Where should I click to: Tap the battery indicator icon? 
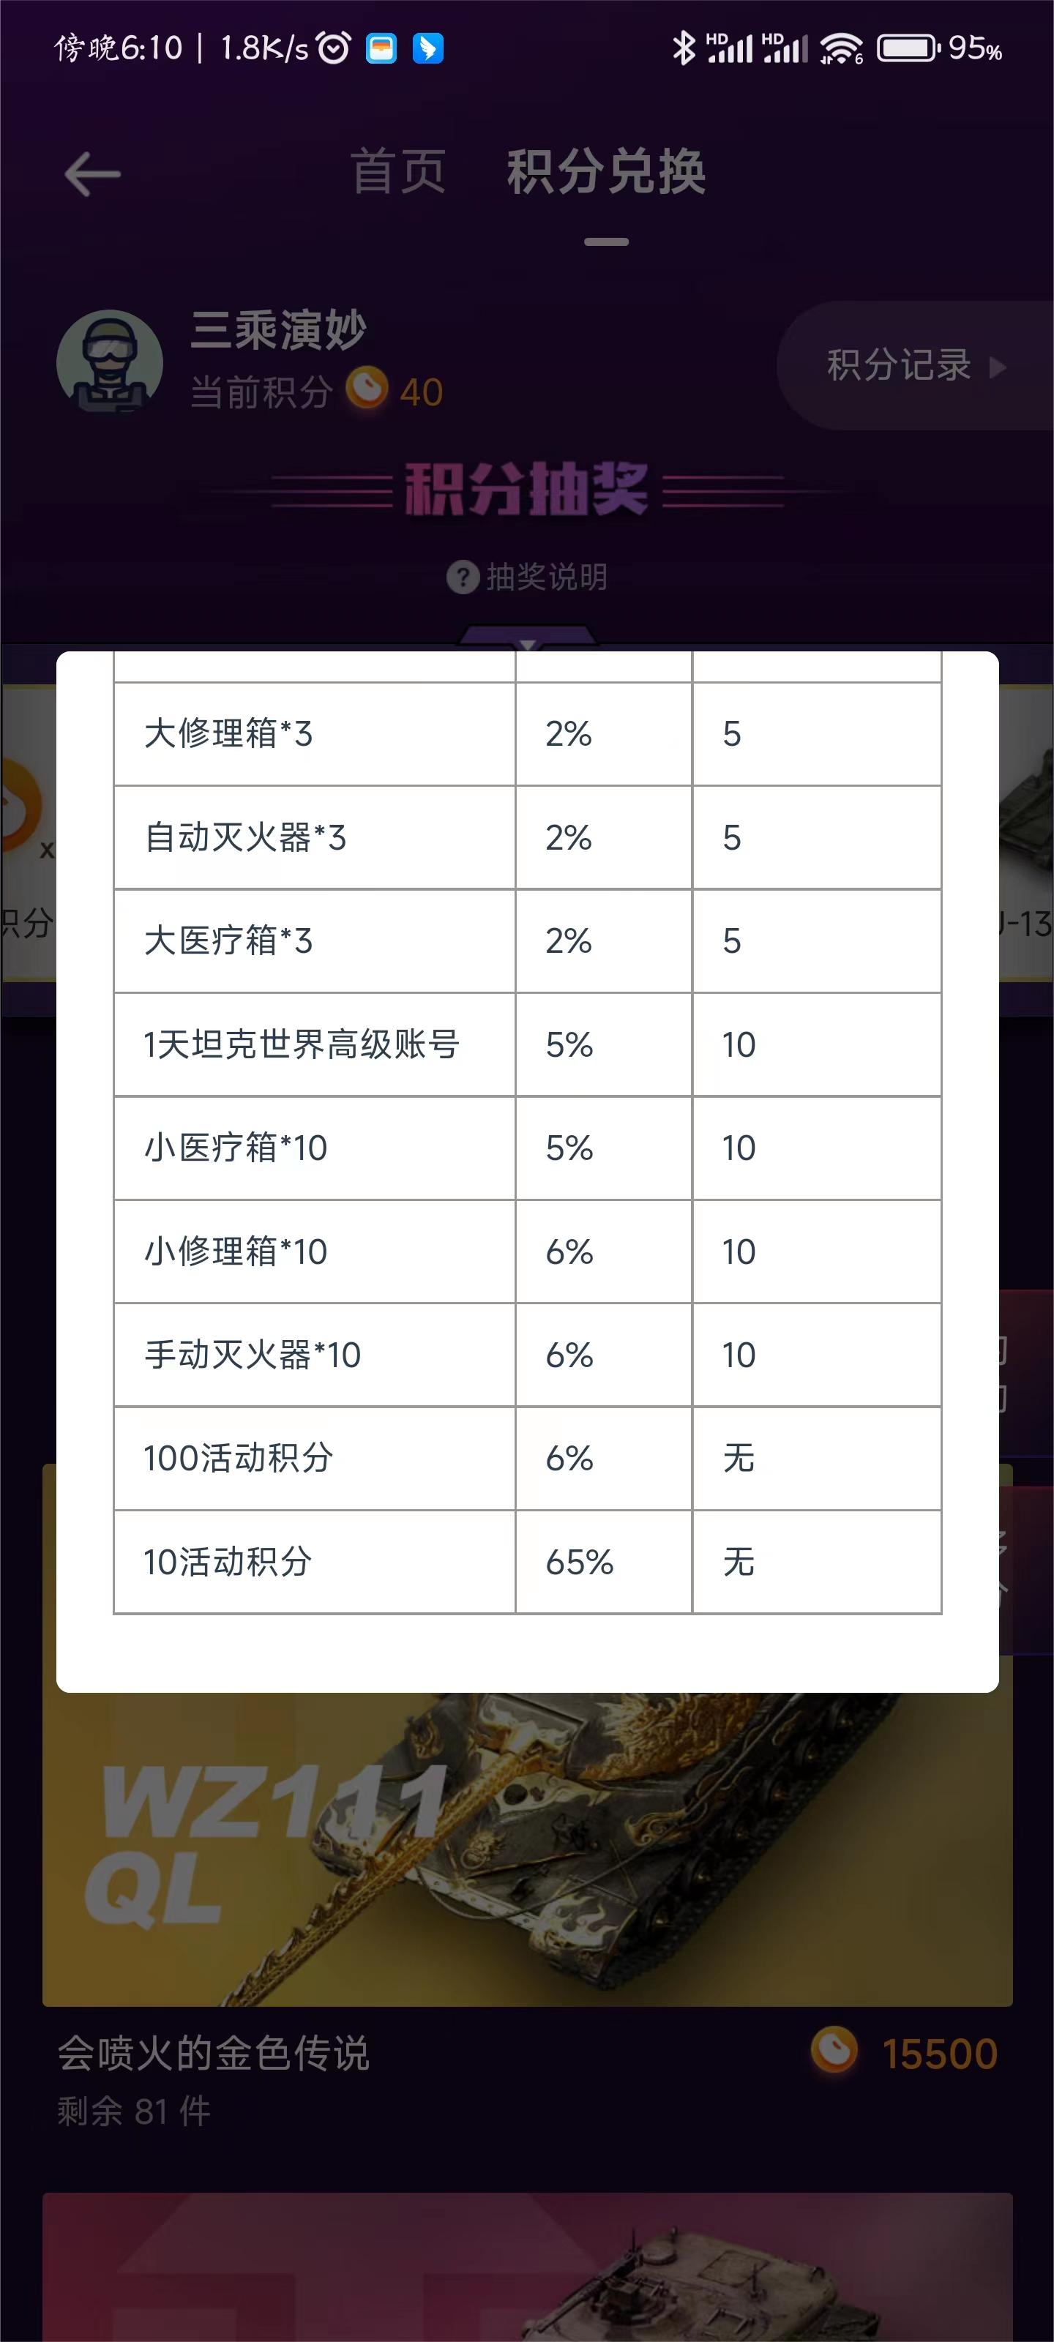tap(908, 48)
